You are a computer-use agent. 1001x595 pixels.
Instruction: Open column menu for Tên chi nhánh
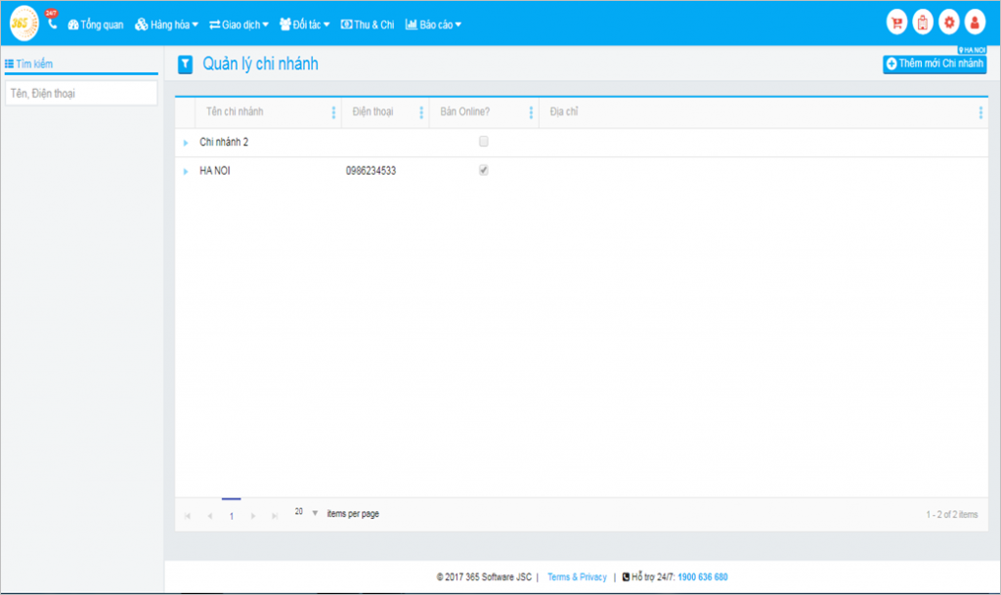click(x=334, y=112)
